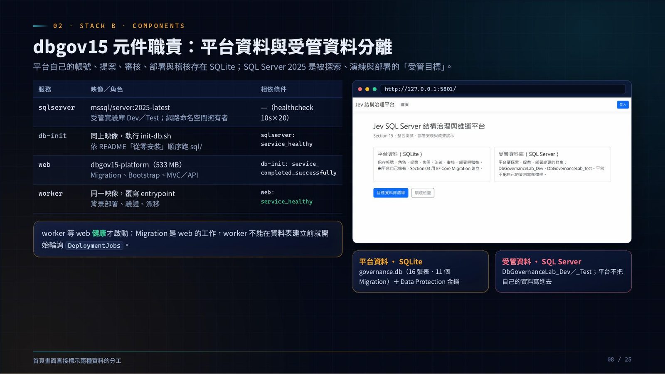Click the 08 / 25 page number
Image resolution: width=665 pixels, height=374 pixels.
[619, 359]
